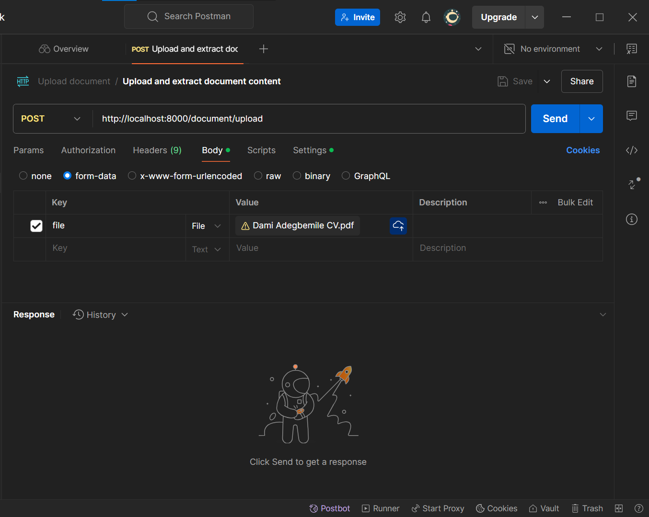Click the plus icon to add new tab
The width and height of the screenshot is (649, 517).
pyautogui.click(x=264, y=49)
